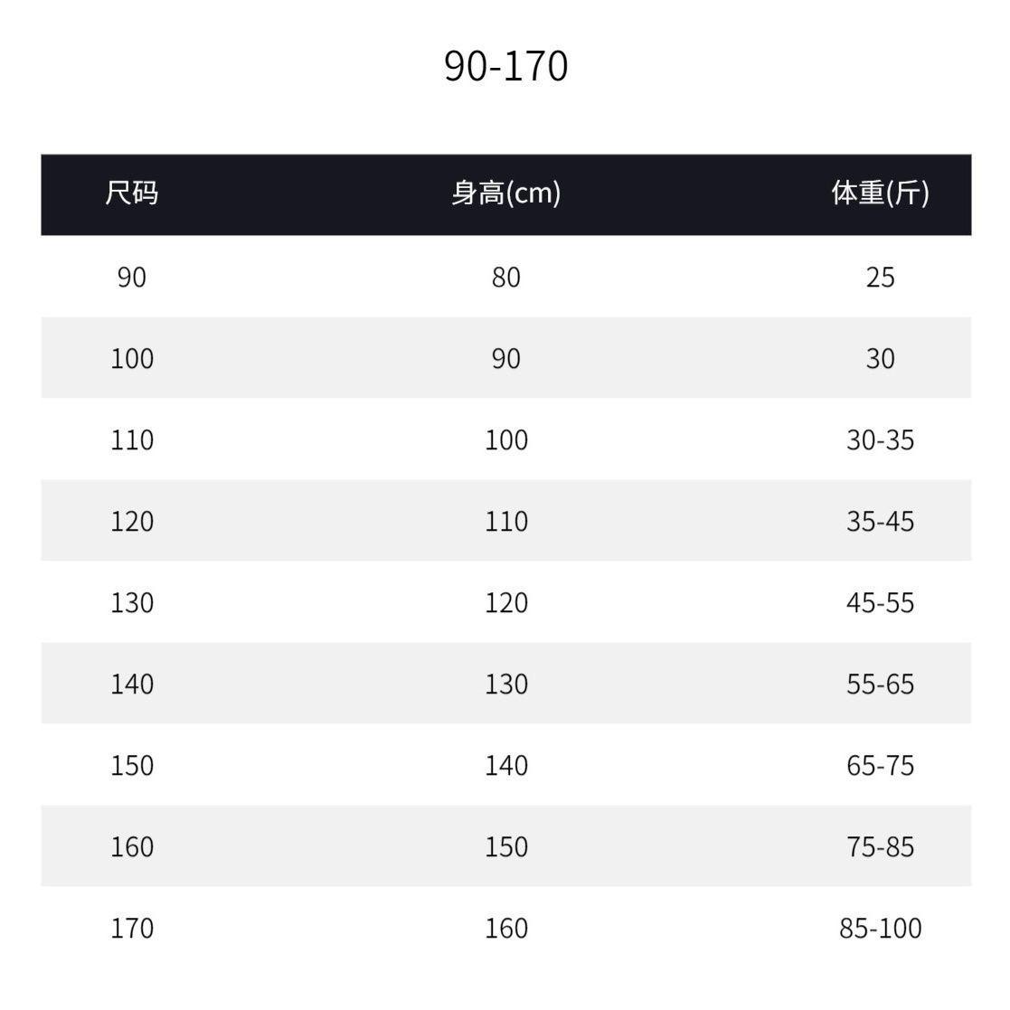Click size 120 in the size column
Image resolution: width=1010 pixels, height=1010 pixels.
coord(132,521)
